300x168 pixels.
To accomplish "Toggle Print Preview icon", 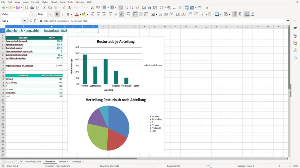I will 38,8.
